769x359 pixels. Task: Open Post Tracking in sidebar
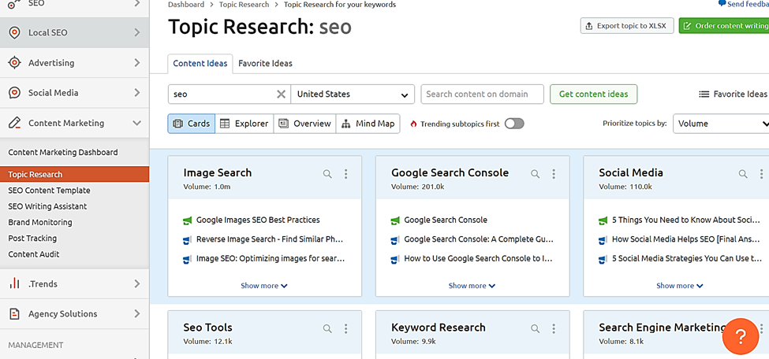pyautogui.click(x=32, y=238)
